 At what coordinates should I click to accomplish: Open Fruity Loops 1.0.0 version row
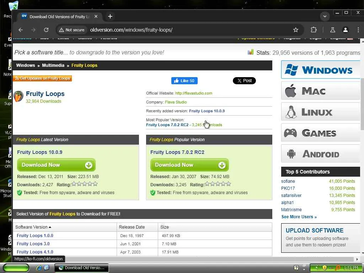tap(35, 236)
